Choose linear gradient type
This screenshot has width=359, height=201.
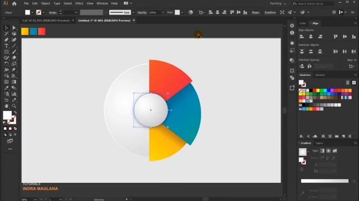pyautogui.click(x=322, y=151)
